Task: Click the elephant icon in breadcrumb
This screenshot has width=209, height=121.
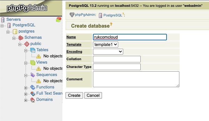Action: point(72,15)
